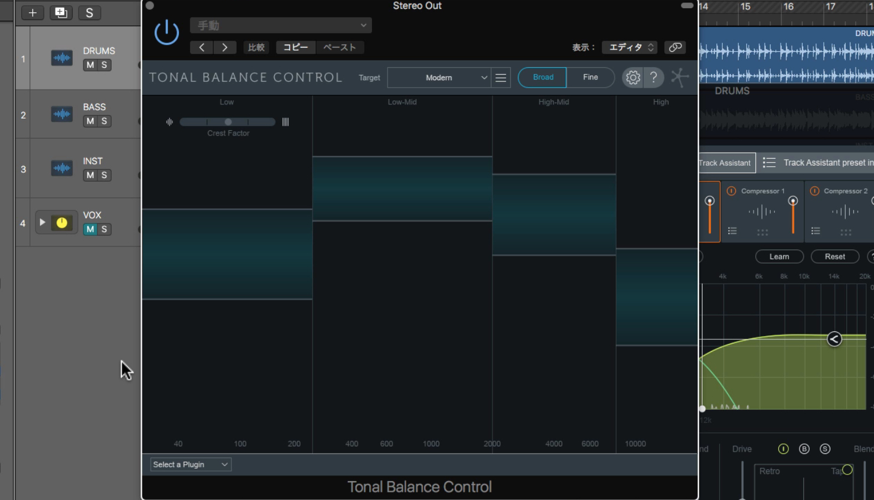Mute the BASS track
Image resolution: width=874 pixels, height=500 pixels.
click(x=90, y=121)
